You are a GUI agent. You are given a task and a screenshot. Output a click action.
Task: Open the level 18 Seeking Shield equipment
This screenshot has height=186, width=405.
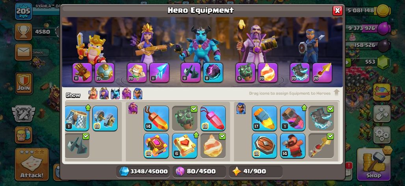click(x=264, y=146)
